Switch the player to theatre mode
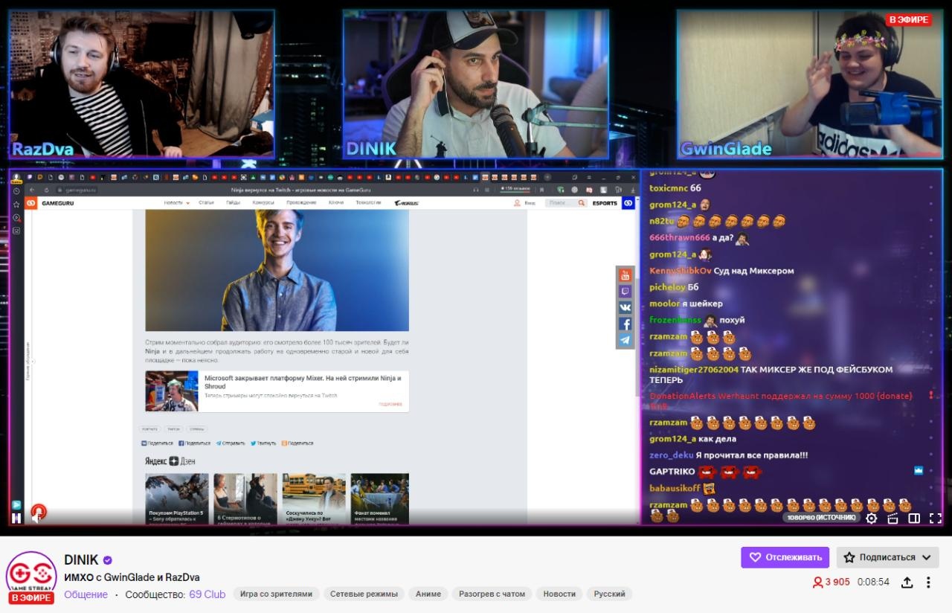This screenshot has height=613, width=952. tap(914, 518)
